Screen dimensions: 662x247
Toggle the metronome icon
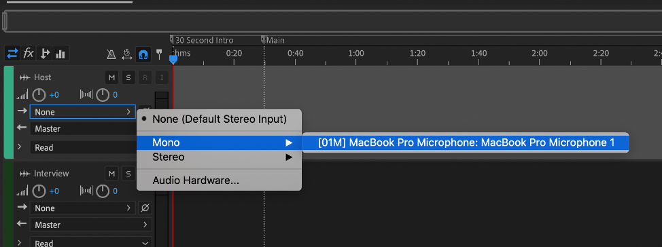click(x=111, y=54)
